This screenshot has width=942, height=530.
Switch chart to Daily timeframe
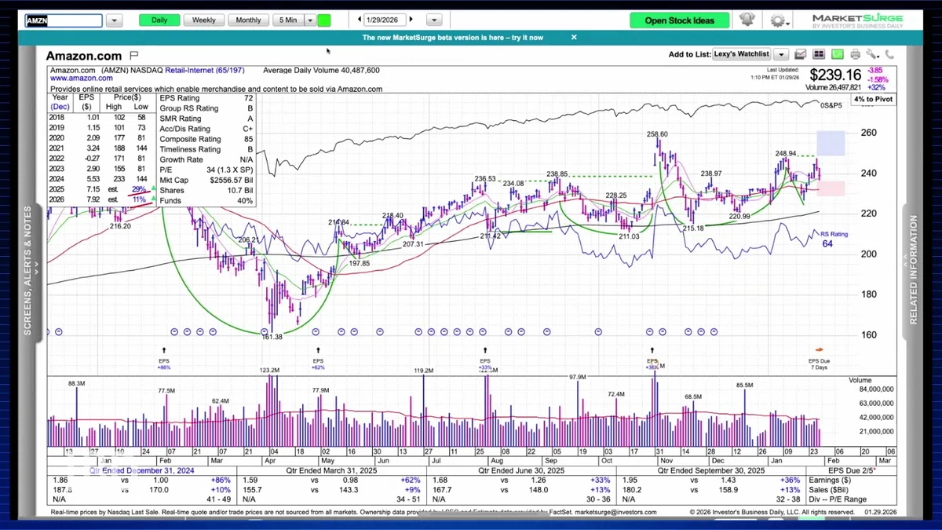click(x=159, y=20)
